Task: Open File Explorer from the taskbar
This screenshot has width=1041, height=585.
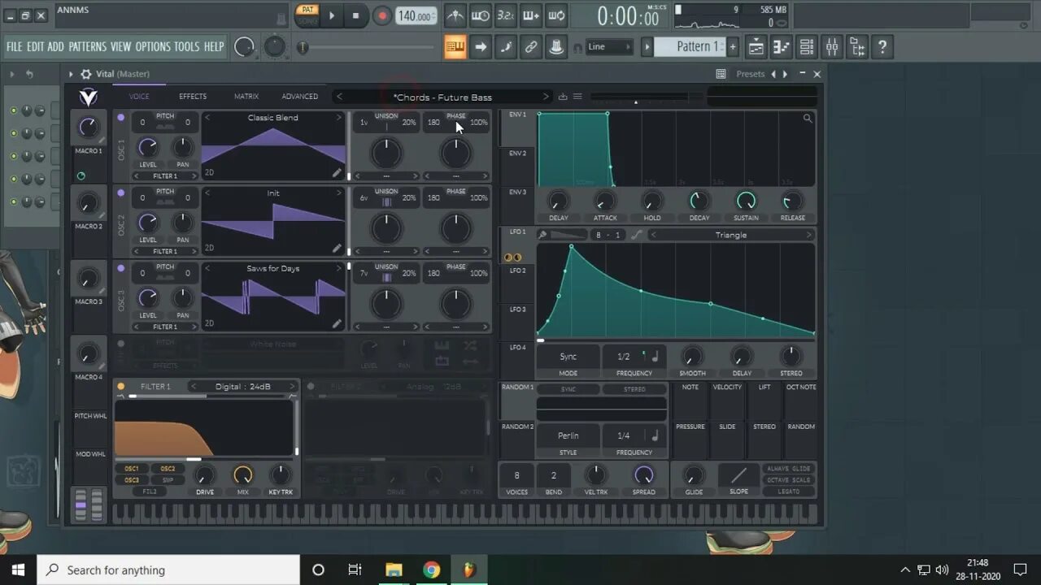Action: click(394, 570)
